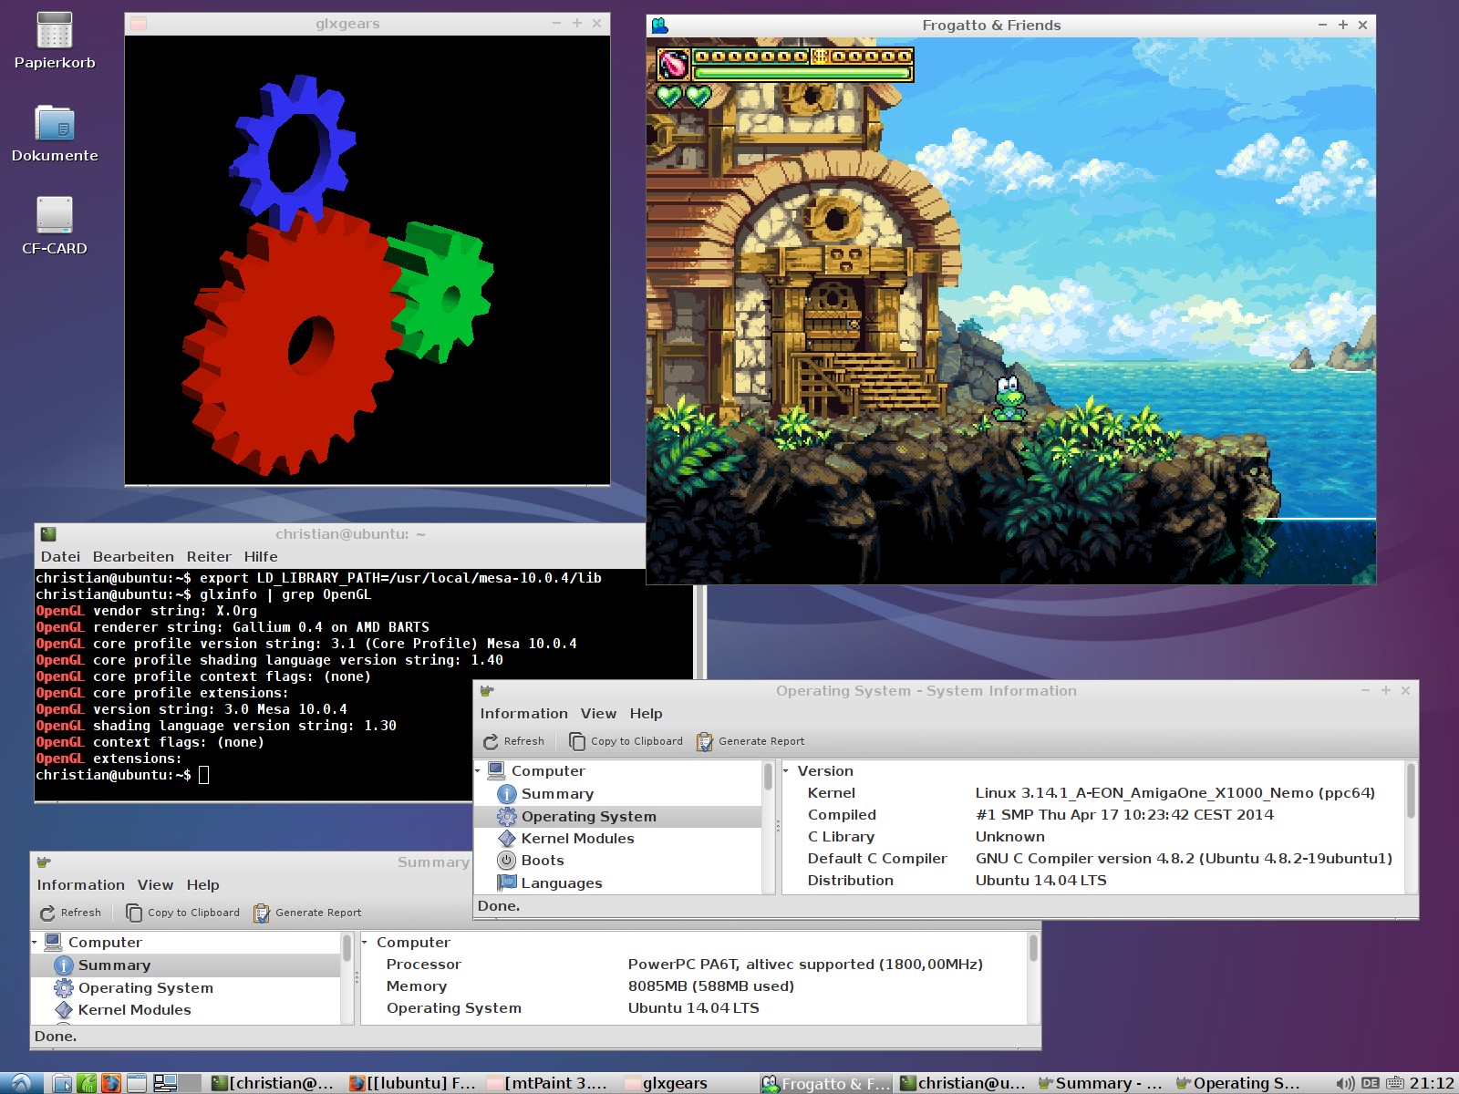The width and height of the screenshot is (1459, 1094).
Task: Collapse Computer tree in Operating System window sidebar
Action: [478, 771]
